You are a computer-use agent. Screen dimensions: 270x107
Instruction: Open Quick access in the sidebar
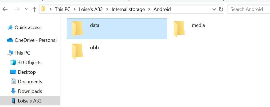click(x=25, y=27)
